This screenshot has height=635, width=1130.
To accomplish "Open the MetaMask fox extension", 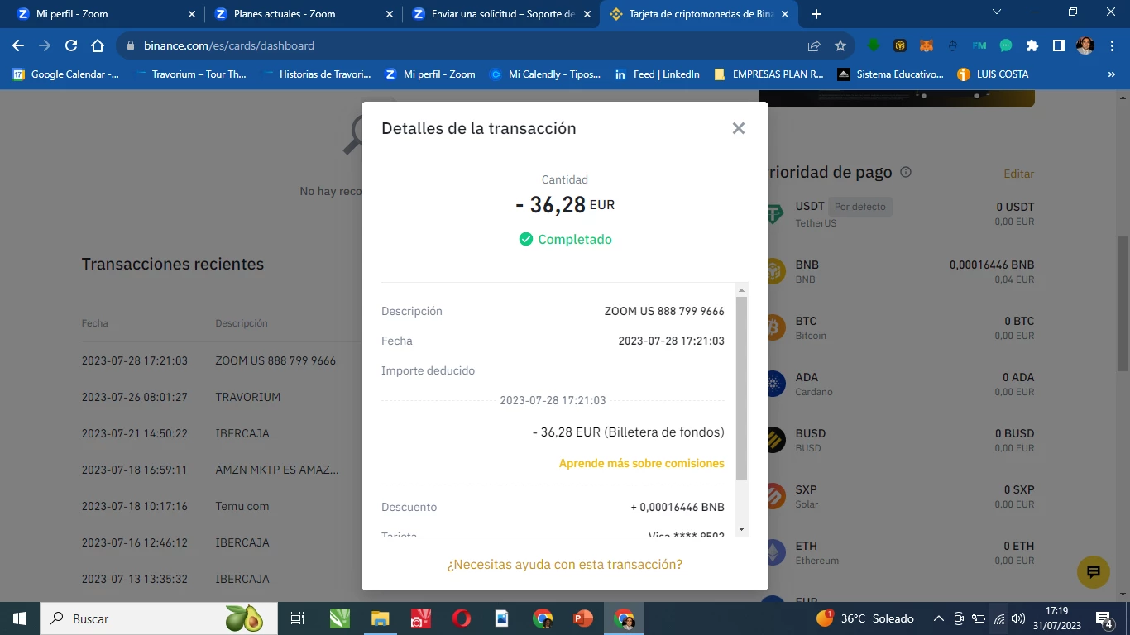I will point(927,45).
